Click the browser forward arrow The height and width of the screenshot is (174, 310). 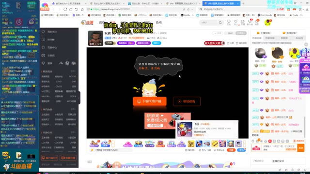click(x=59, y=9)
